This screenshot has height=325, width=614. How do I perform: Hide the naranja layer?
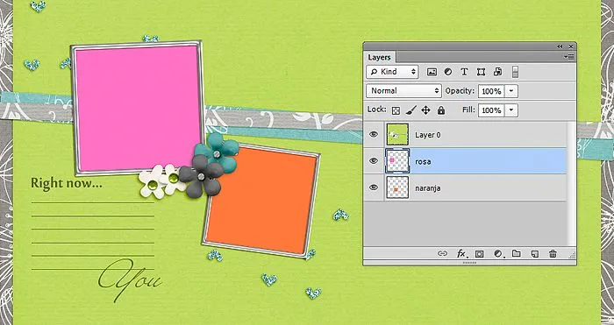pyautogui.click(x=374, y=187)
